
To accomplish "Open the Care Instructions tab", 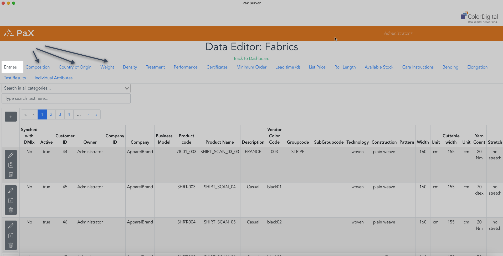I will (x=418, y=67).
